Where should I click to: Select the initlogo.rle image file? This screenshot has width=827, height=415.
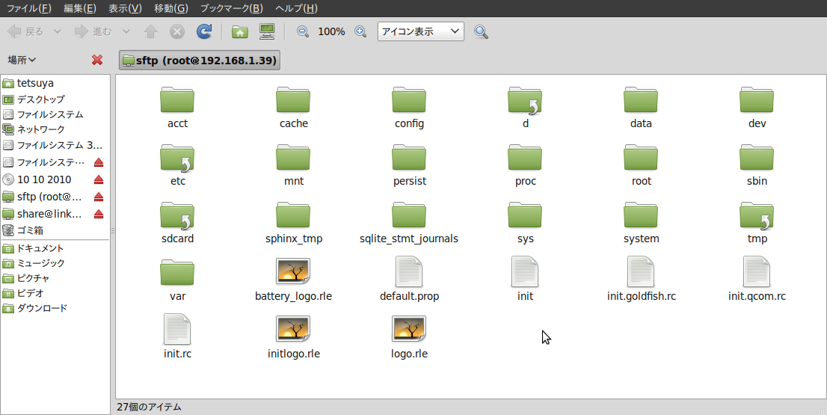(293, 330)
